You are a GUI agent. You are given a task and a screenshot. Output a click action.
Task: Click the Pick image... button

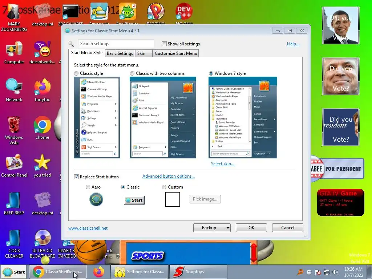[x=205, y=199]
